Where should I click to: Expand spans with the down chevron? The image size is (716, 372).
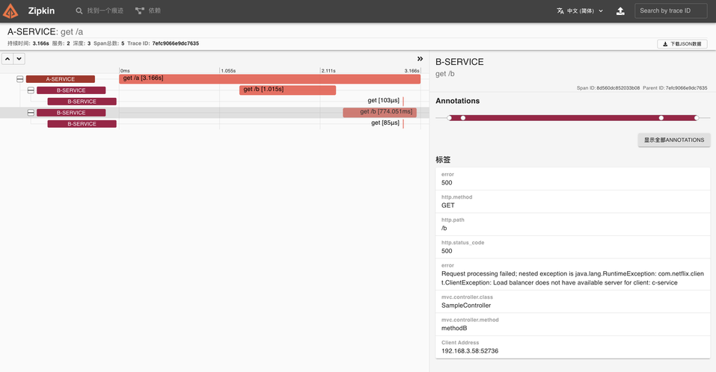click(19, 59)
